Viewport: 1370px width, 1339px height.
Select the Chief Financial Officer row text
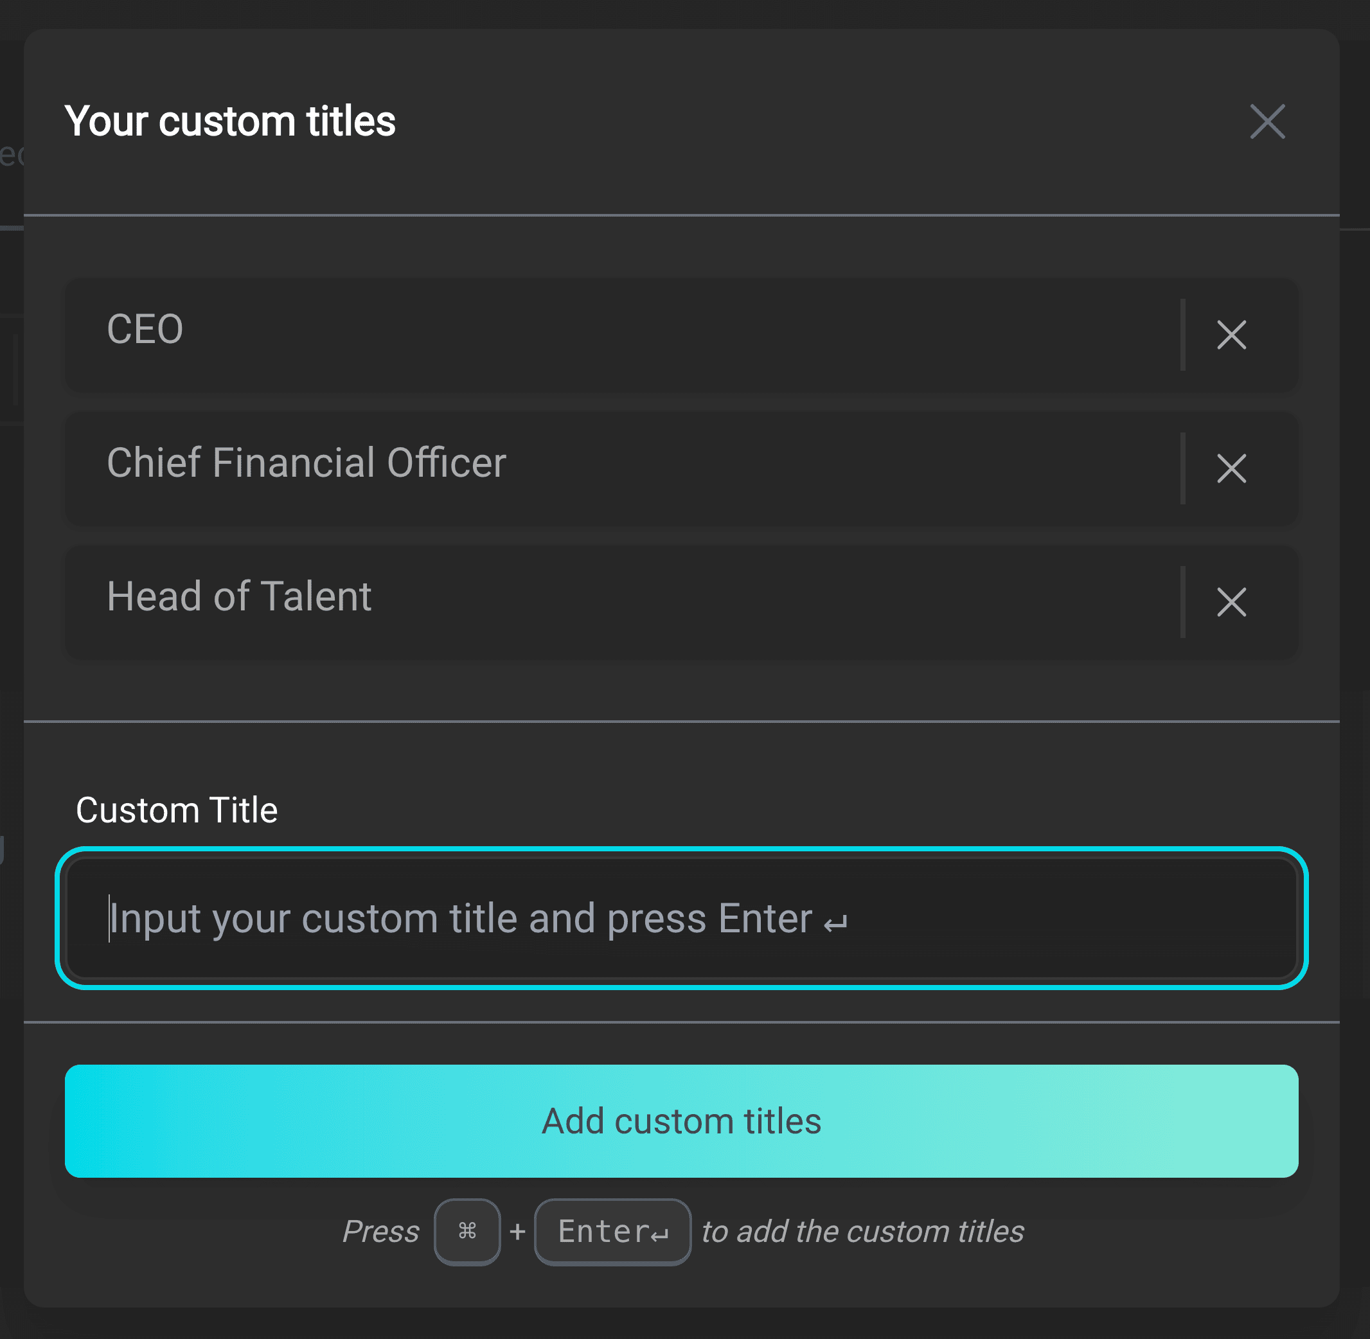pos(307,463)
